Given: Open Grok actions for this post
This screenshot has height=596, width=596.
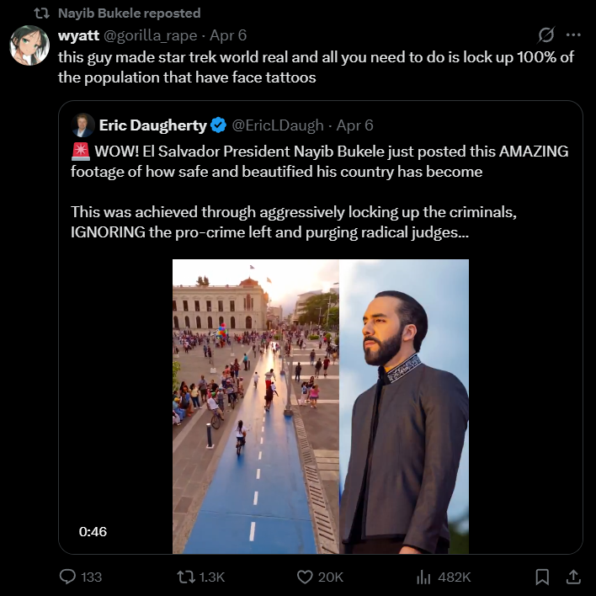Looking at the screenshot, I should click(x=546, y=35).
